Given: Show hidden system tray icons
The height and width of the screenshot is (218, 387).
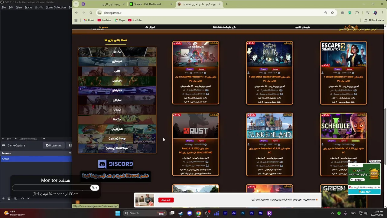Looking at the screenshot, I should 332,213.
